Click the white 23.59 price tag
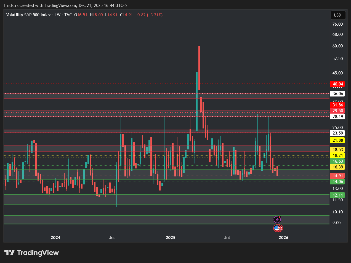351x263 pixels. point(337,133)
